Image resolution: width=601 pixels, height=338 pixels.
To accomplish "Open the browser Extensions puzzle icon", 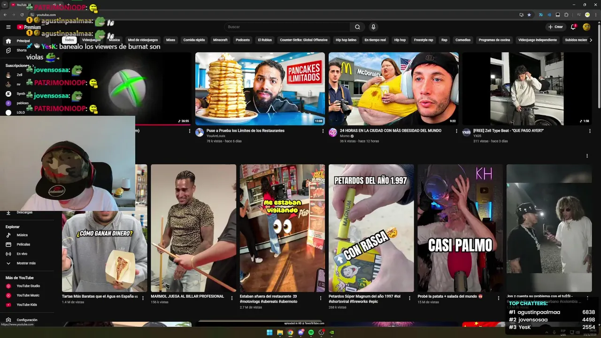I will pyautogui.click(x=566, y=15).
